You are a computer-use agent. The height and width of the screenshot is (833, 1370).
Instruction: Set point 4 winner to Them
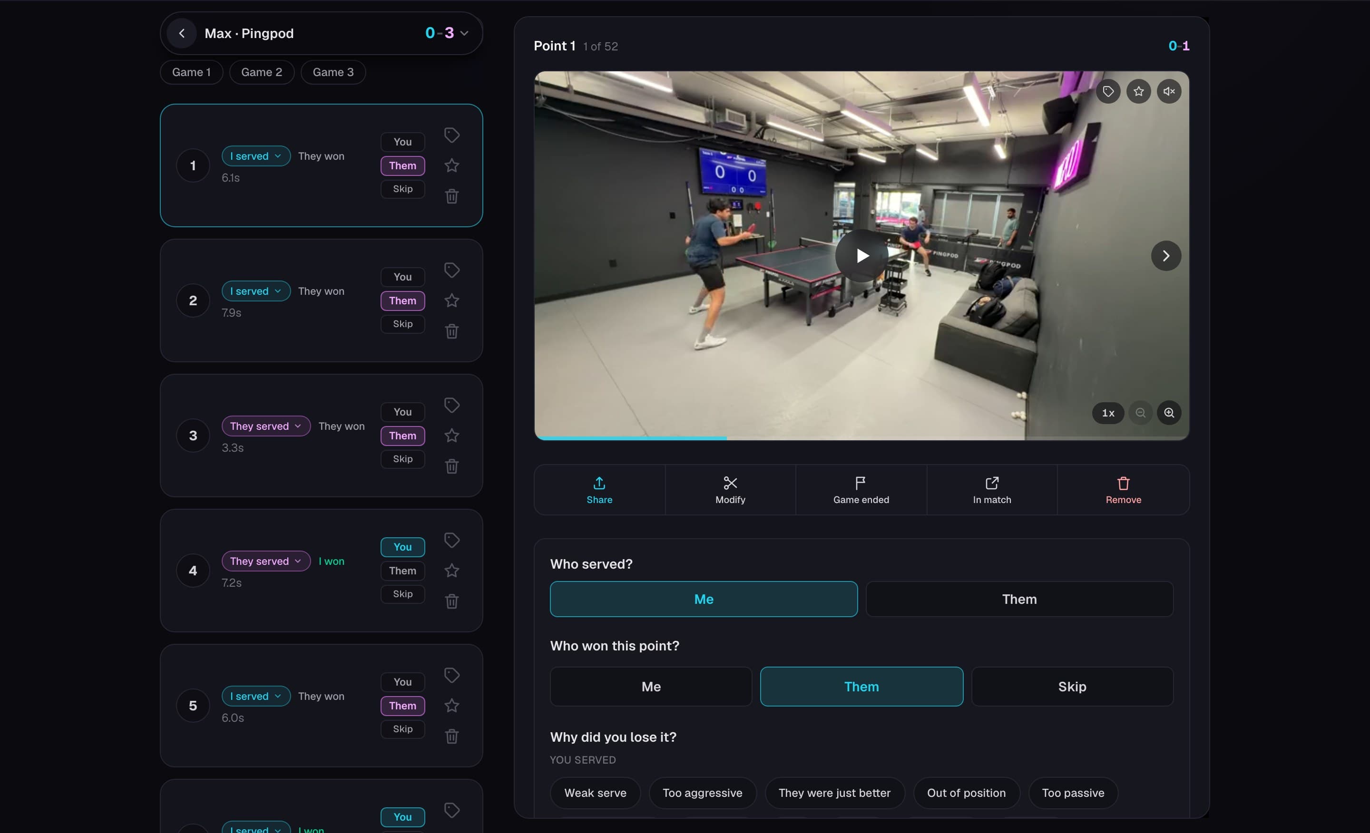pos(402,571)
